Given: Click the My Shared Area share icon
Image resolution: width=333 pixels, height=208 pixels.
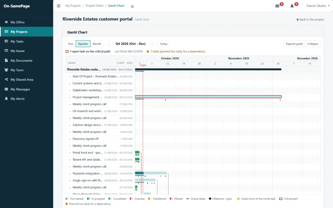Looking at the screenshot, I should [6, 79].
